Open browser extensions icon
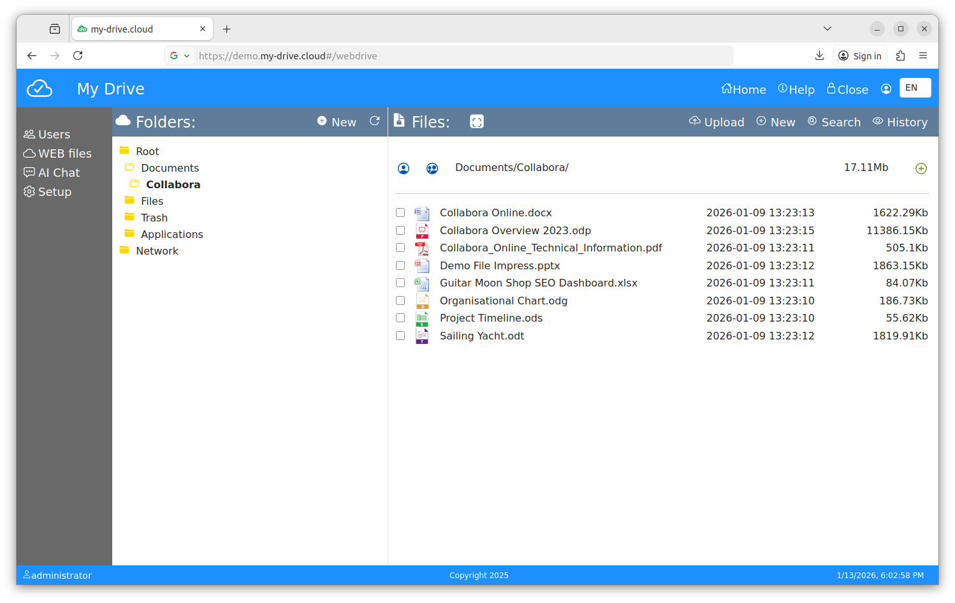 tap(900, 56)
